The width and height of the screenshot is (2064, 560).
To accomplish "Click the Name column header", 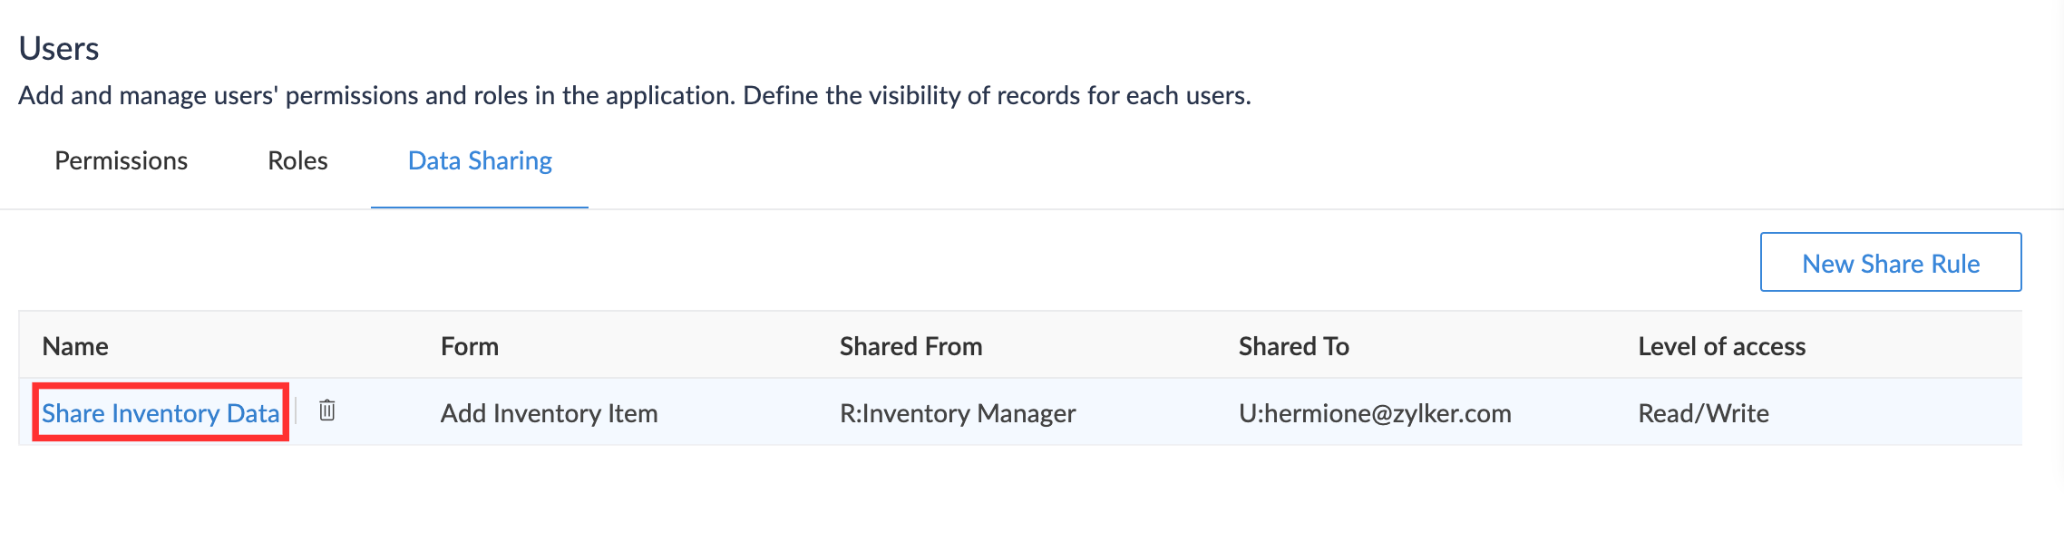I will pyautogui.click(x=75, y=346).
